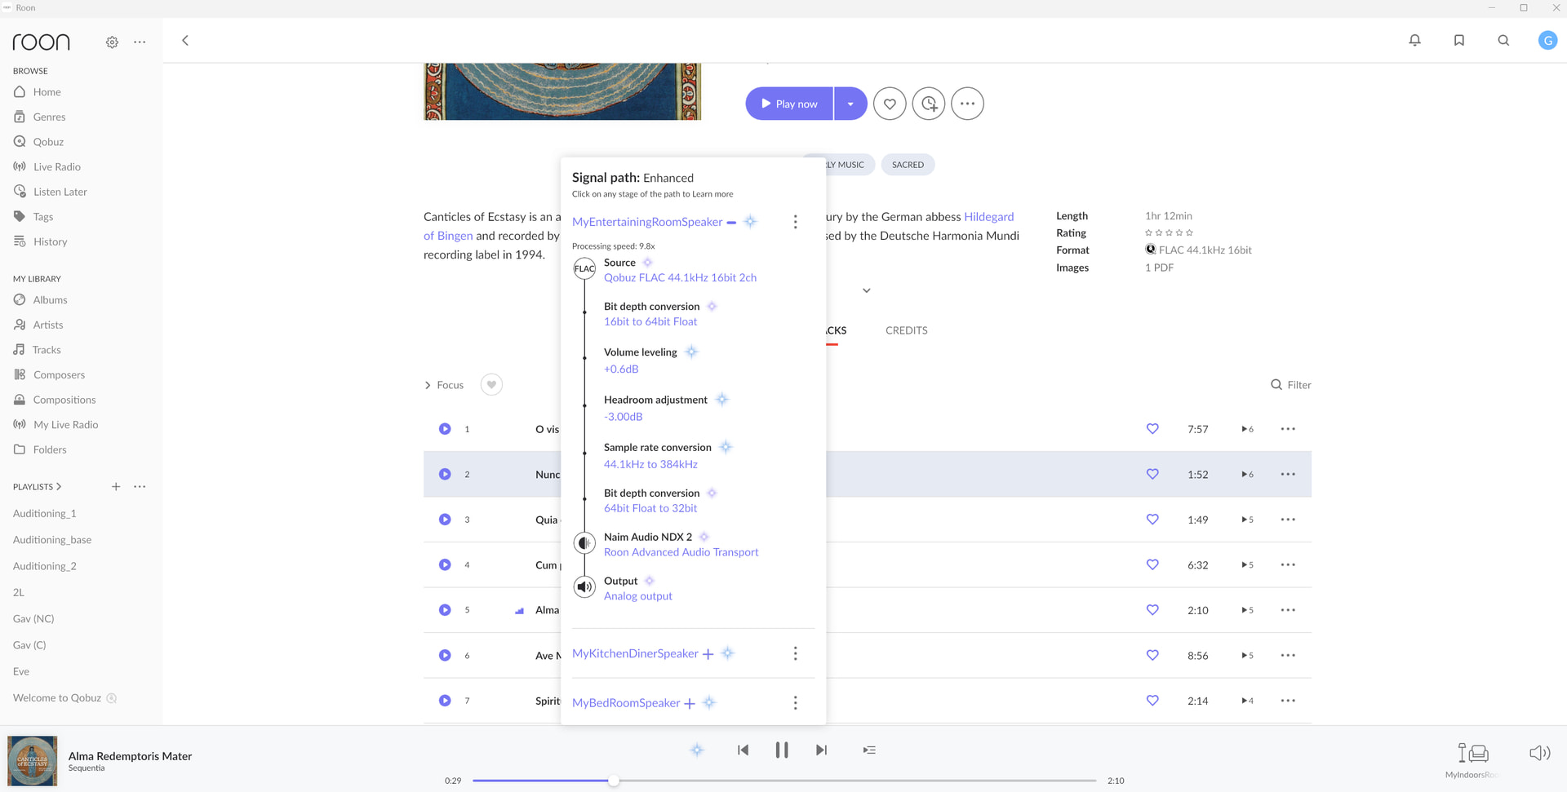The height and width of the screenshot is (792, 1567).
Task: Open Live Radio in sidebar
Action: pos(56,166)
